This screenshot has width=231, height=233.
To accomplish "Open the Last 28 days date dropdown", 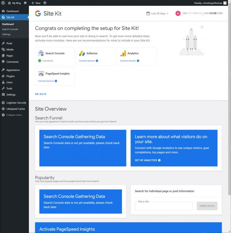I will click(157, 14).
